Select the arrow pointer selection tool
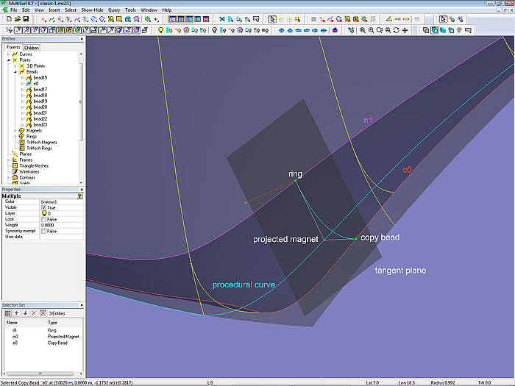The image size is (515, 386). (272, 20)
